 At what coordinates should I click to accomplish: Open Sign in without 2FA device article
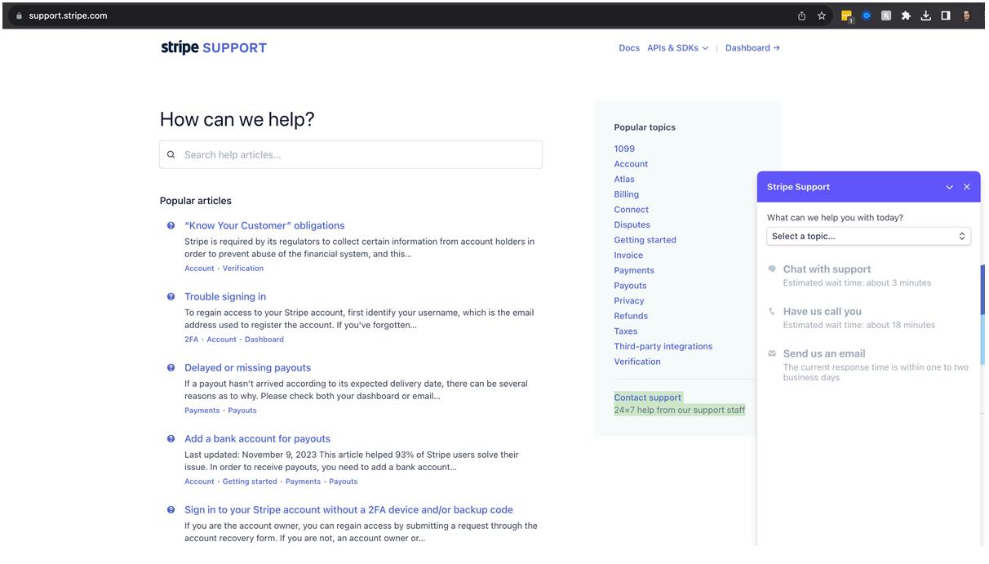coord(348,509)
